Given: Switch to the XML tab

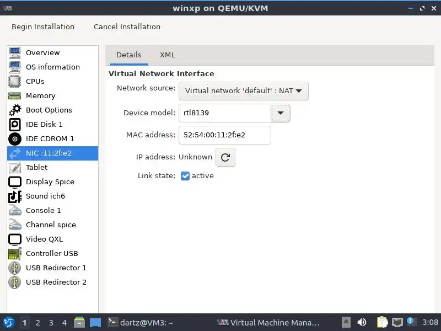Looking at the screenshot, I should click(168, 55).
